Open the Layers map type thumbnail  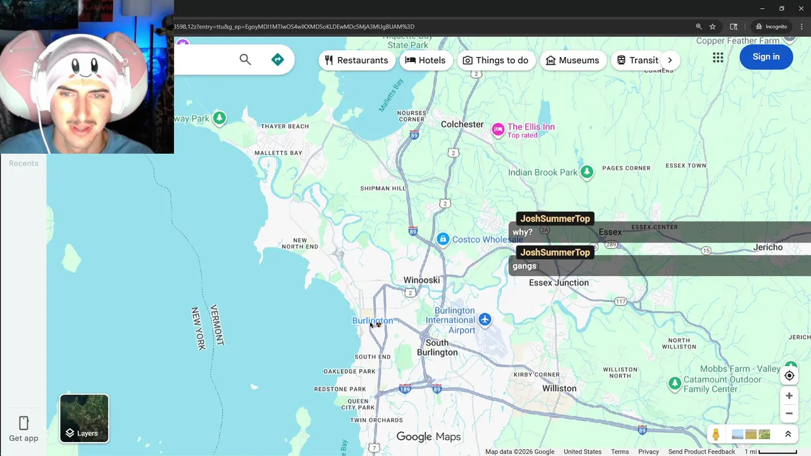pyautogui.click(x=84, y=418)
